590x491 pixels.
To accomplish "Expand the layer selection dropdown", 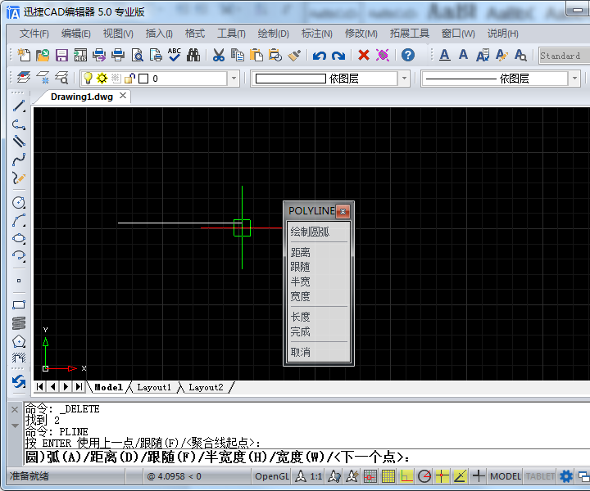I will click(234, 78).
